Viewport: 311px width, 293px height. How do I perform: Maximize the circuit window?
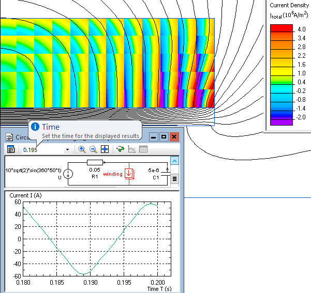pyautogui.click(x=164, y=137)
